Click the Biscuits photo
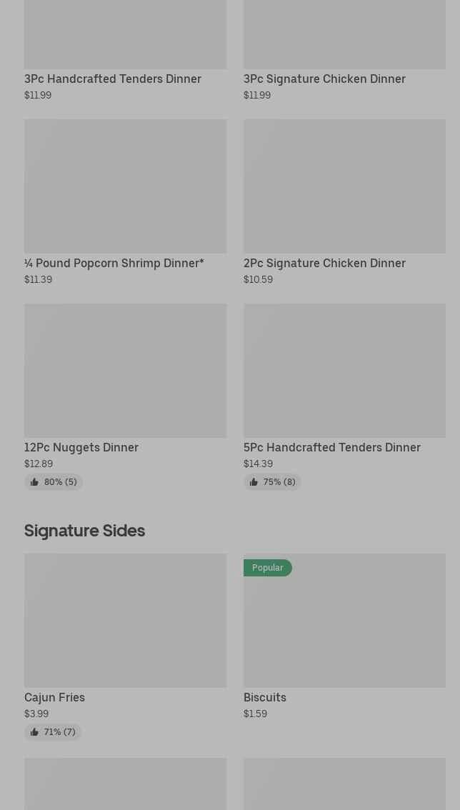This screenshot has width=460, height=810. coord(344,629)
